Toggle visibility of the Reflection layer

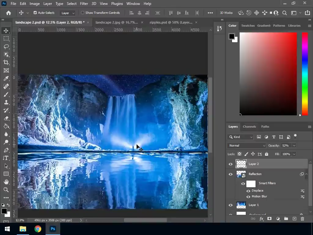[230, 174]
